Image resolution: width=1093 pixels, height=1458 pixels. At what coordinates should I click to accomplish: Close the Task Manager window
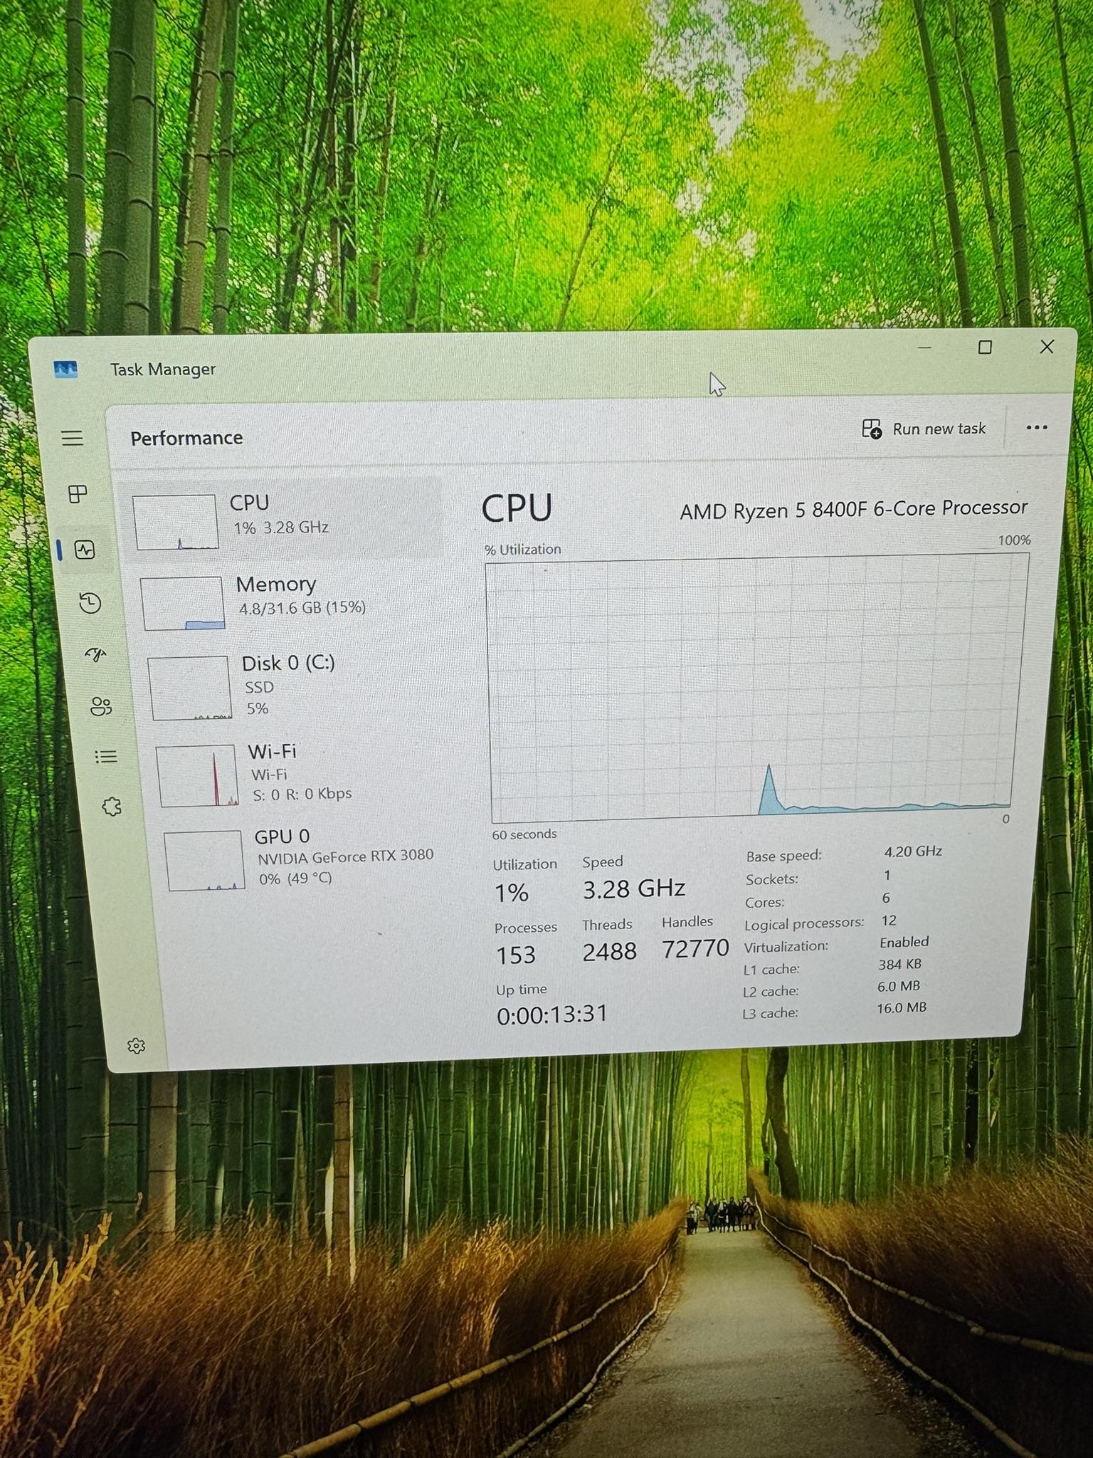click(1047, 347)
